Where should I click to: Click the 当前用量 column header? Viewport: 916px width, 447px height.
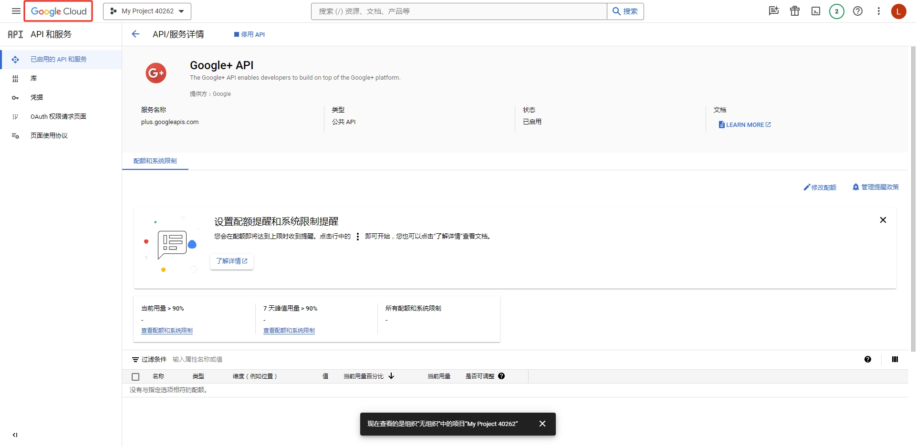[x=439, y=376]
